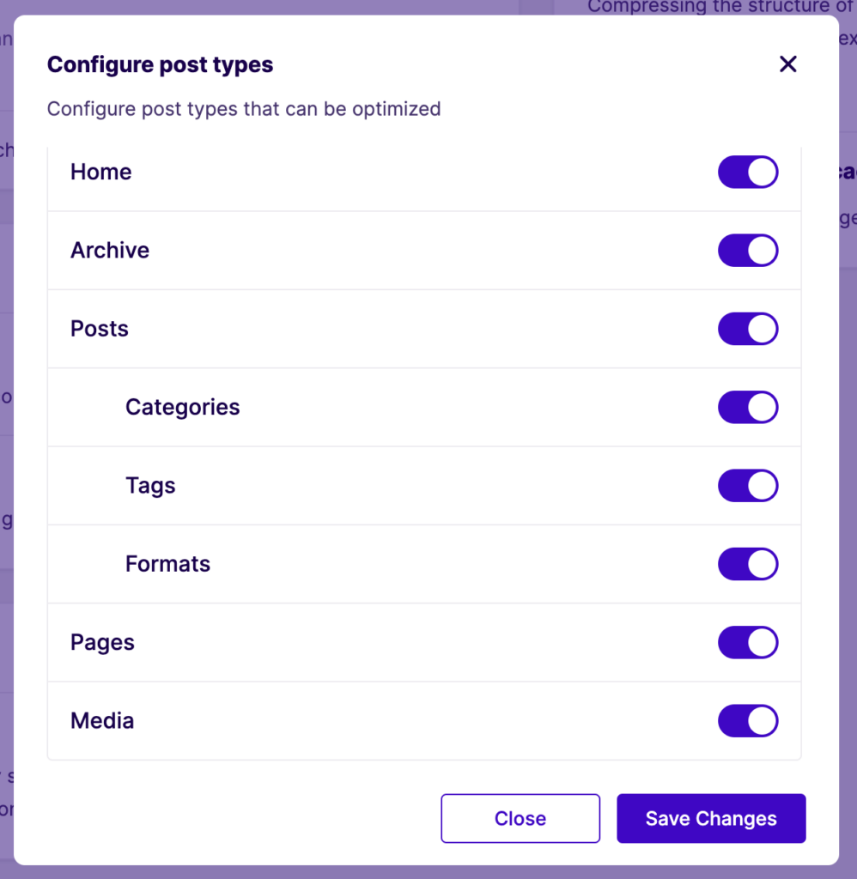Disable the Media post type toggle
The height and width of the screenshot is (879, 857).
tap(748, 720)
